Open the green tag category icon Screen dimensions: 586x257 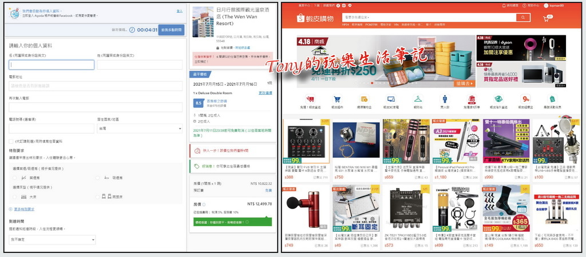coord(552,99)
